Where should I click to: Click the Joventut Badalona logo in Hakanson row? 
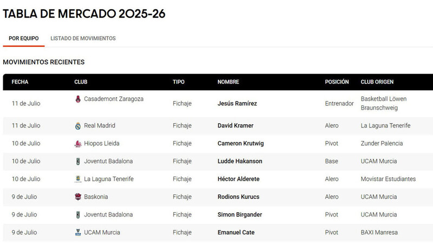(78, 161)
